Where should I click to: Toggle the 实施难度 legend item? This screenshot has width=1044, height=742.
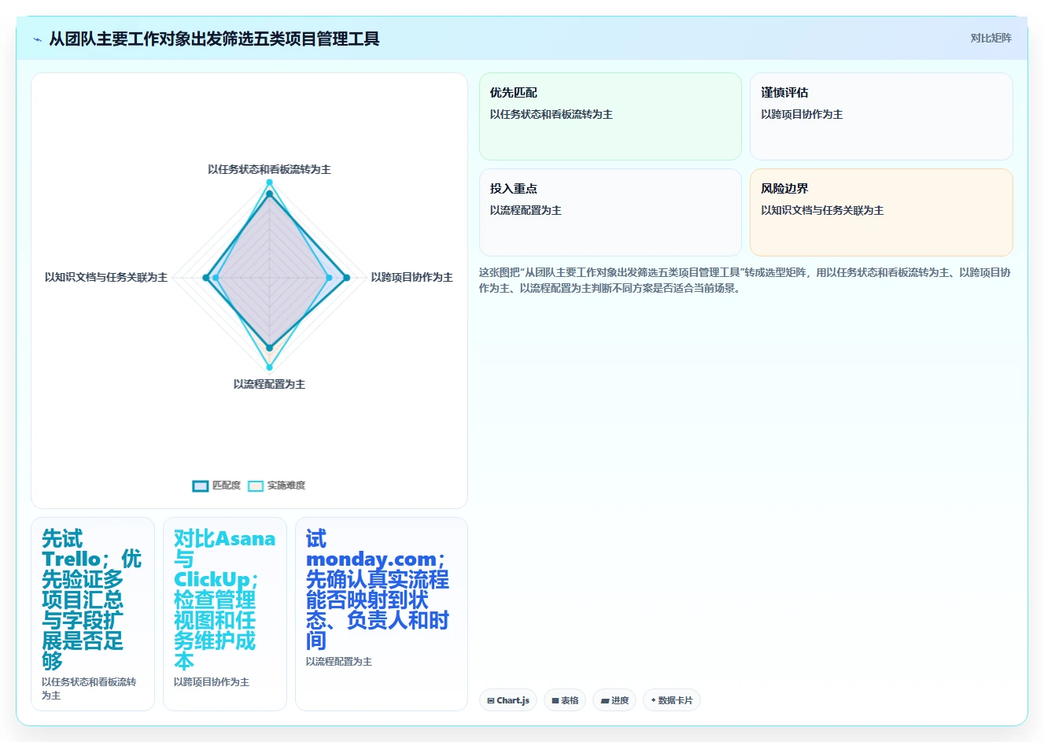coord(277,485)
